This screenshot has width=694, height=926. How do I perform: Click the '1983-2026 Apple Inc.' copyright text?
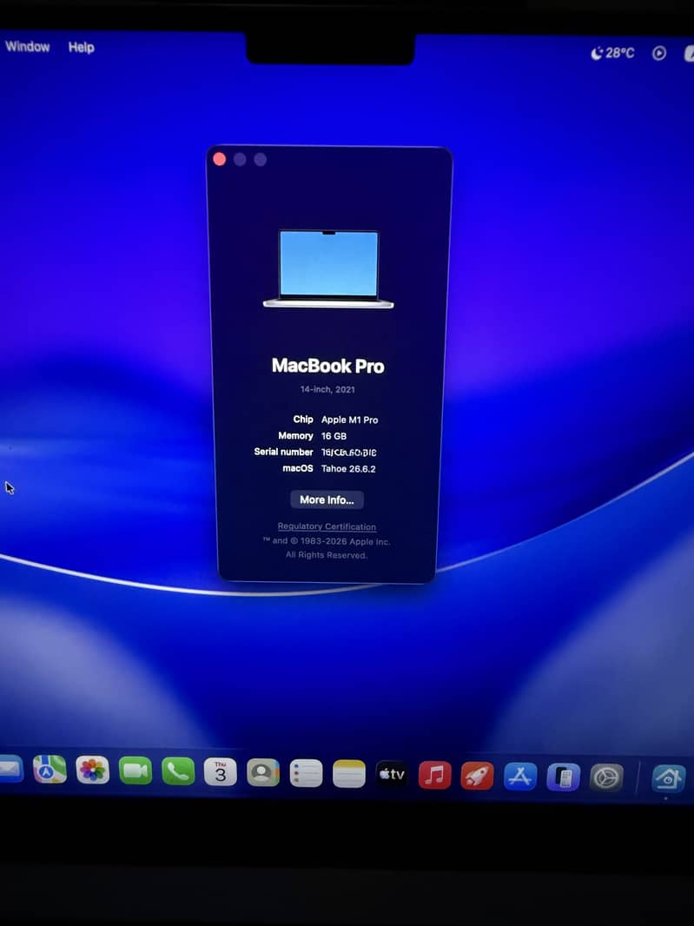click(346, 541)
